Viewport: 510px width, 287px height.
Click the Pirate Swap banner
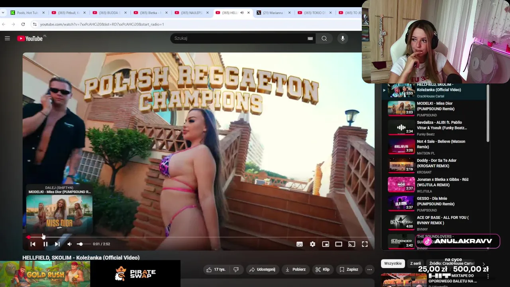(x=135, y=274)
